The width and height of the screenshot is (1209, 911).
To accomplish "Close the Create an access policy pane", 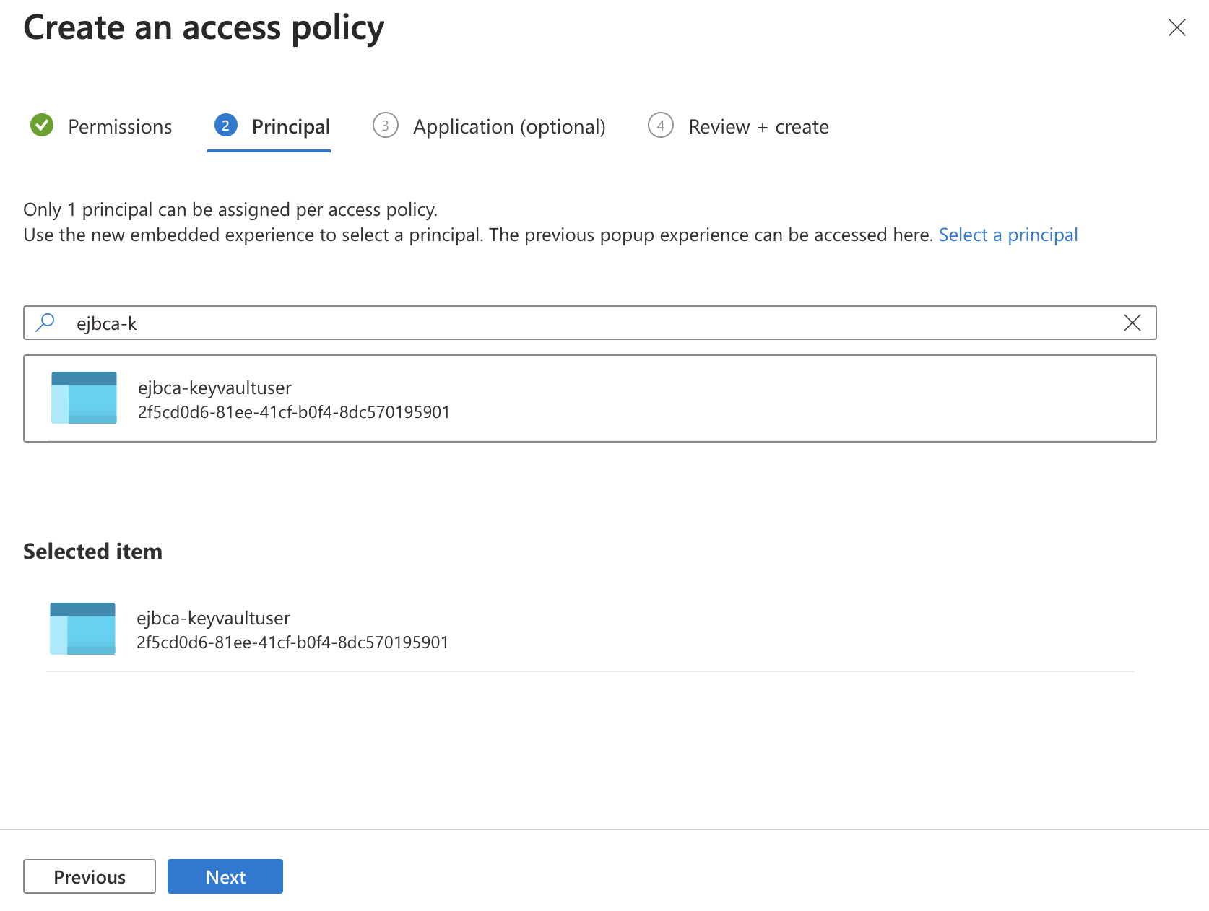I will [1176, 28].
